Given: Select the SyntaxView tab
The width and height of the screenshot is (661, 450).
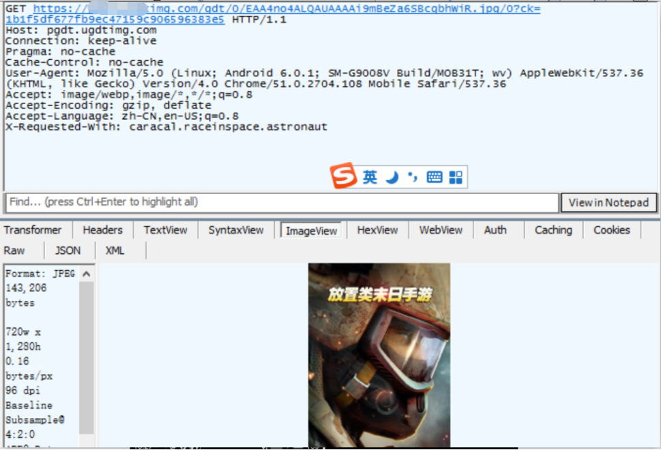Looking at the screenshot, I should click(x=236, y=230).
